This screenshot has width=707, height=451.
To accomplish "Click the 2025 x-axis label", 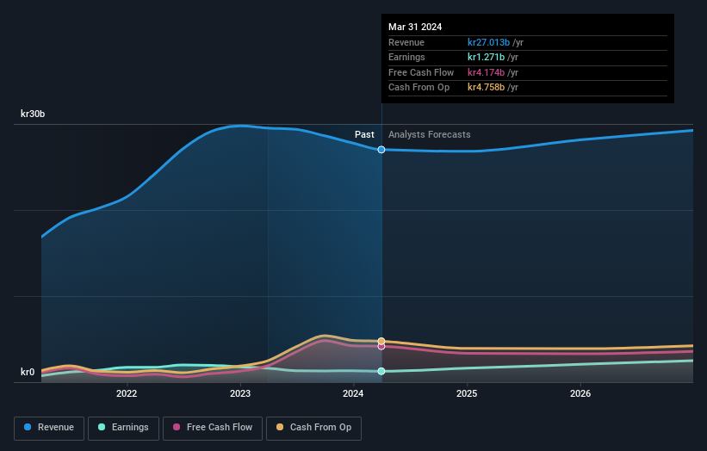I will (467, 394).
